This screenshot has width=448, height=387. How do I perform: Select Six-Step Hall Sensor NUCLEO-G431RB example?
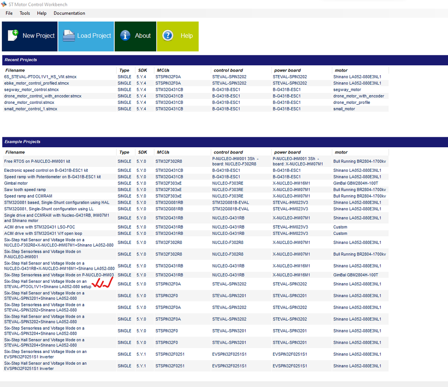[x=60, y=266]
